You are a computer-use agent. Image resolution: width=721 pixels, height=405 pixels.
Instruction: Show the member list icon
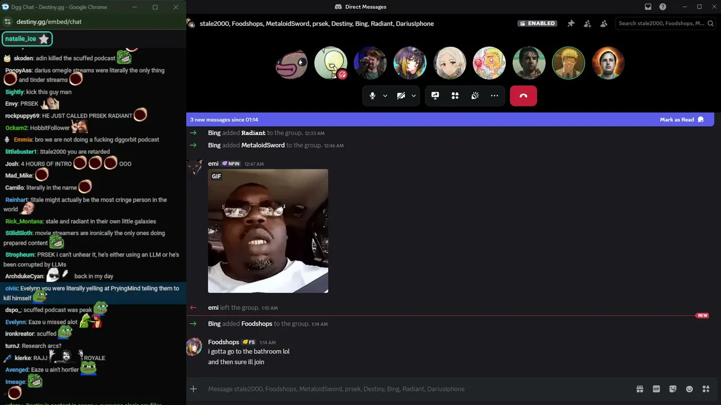coord(604,24)
